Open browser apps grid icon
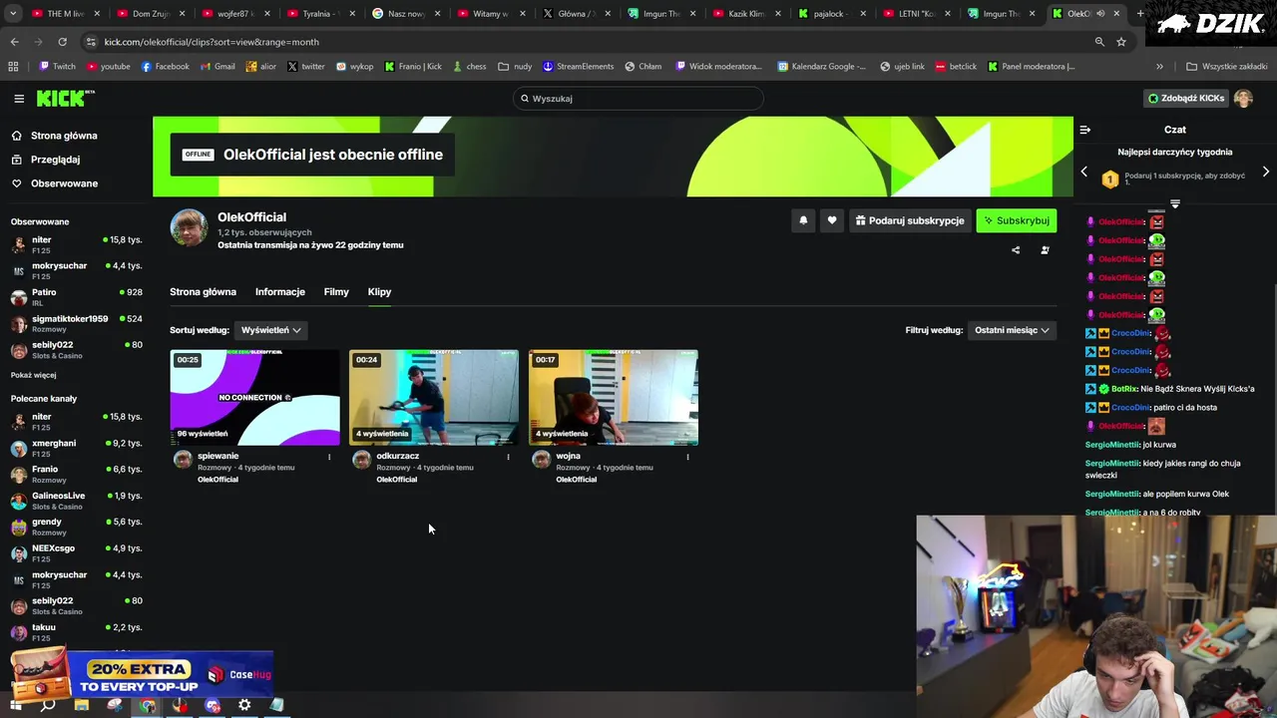 tap(13, 67)
